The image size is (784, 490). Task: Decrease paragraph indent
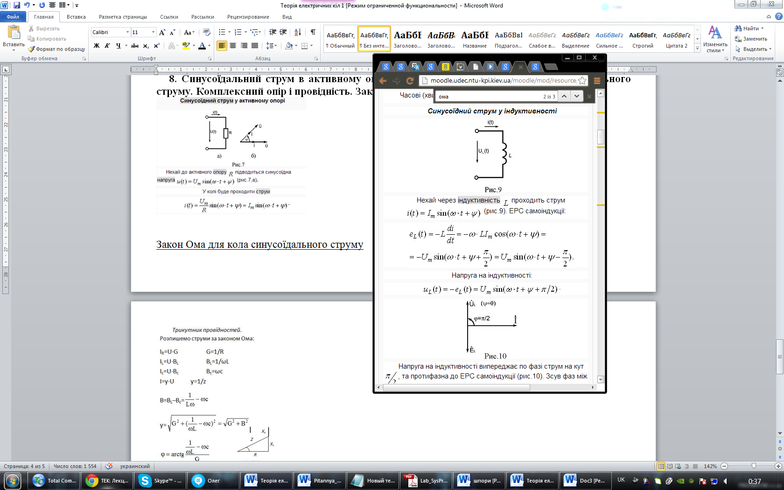tap(273, 32)
